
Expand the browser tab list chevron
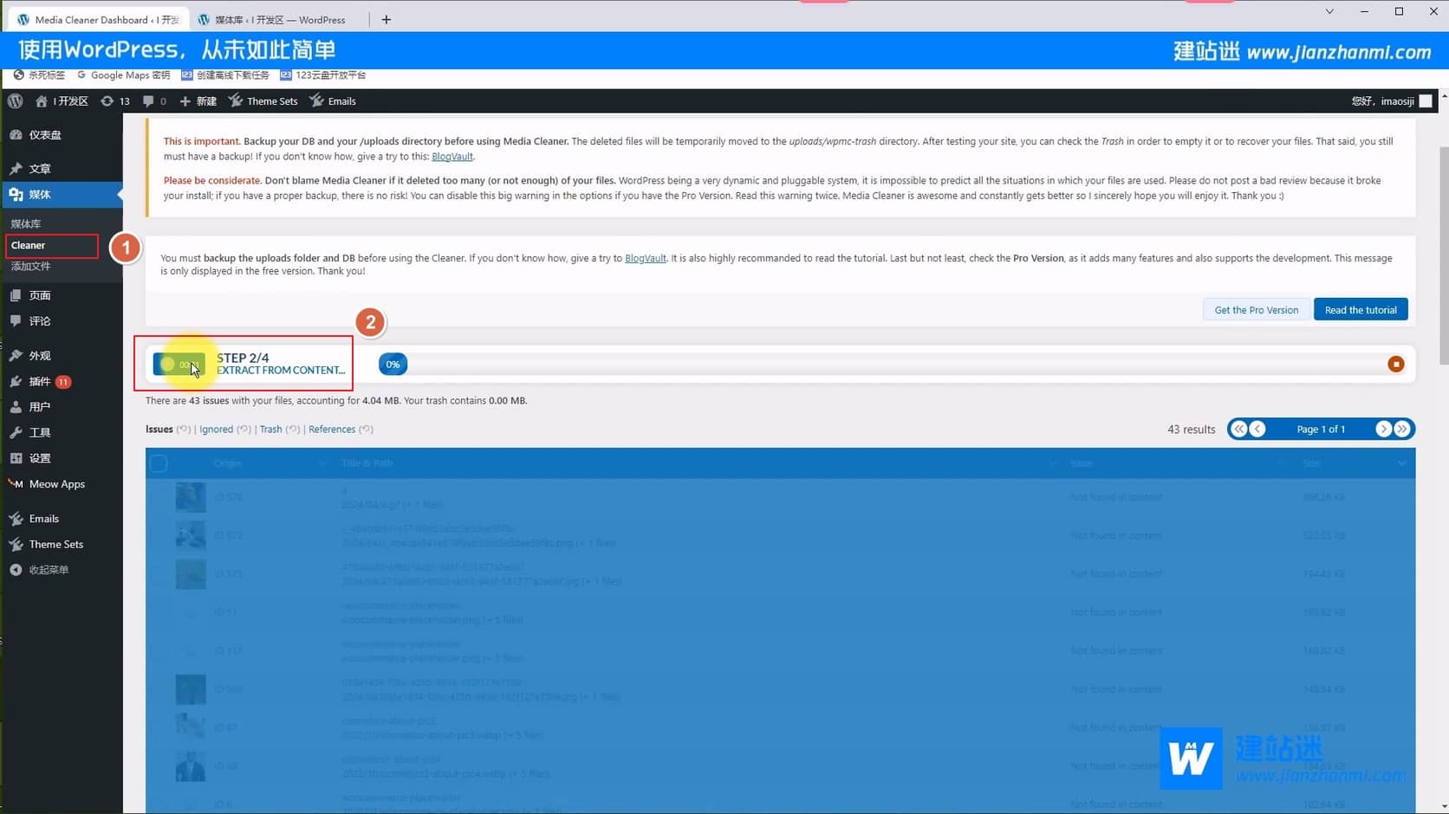pos(1329,12)
